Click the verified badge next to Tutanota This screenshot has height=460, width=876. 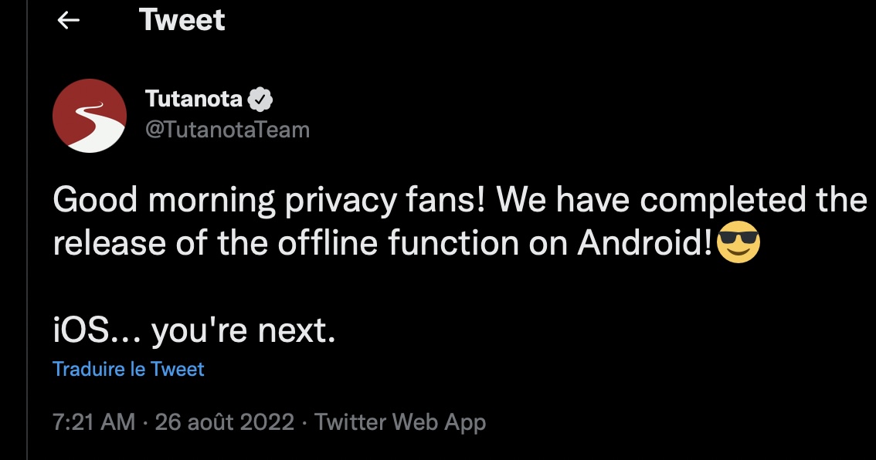(x=260, y=100)
